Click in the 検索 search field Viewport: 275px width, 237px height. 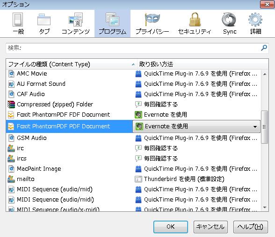click(133, 48)
